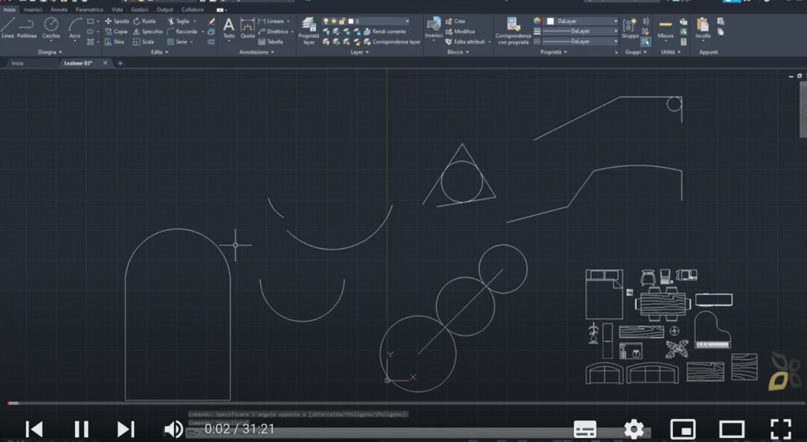
Task: Click the Scala scale tool
Action: 143,42
